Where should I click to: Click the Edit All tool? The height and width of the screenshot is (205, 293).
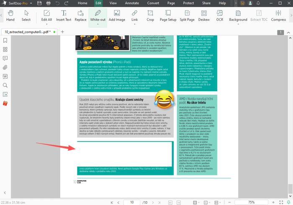[46, 16]
